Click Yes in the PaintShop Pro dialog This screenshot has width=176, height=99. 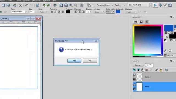[74, 61]
